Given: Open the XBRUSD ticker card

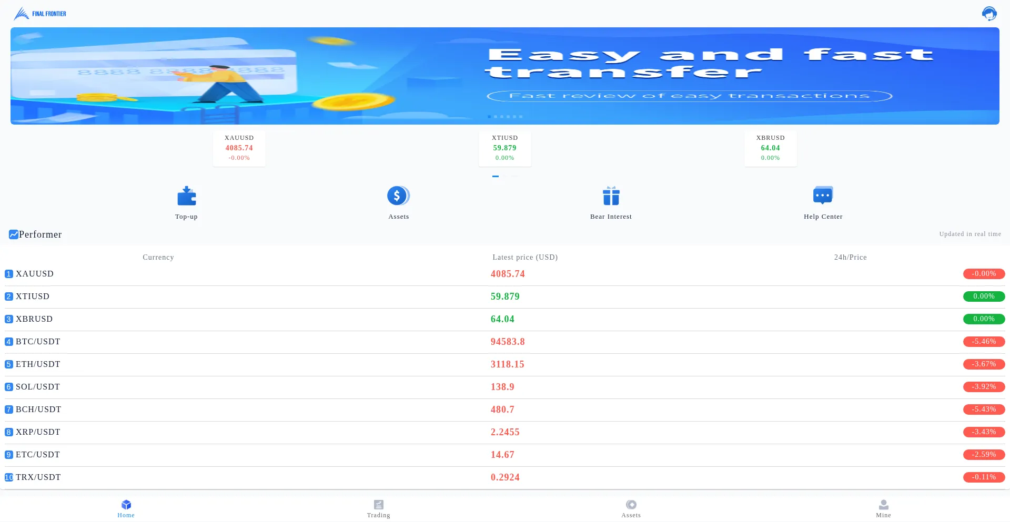Looking at the screenshot, I should click(x=770, y=148).
